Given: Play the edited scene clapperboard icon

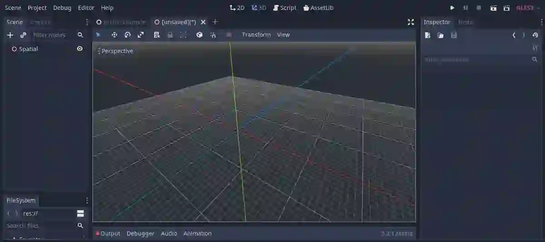Looking at the screenshot, I should (493, 8).
